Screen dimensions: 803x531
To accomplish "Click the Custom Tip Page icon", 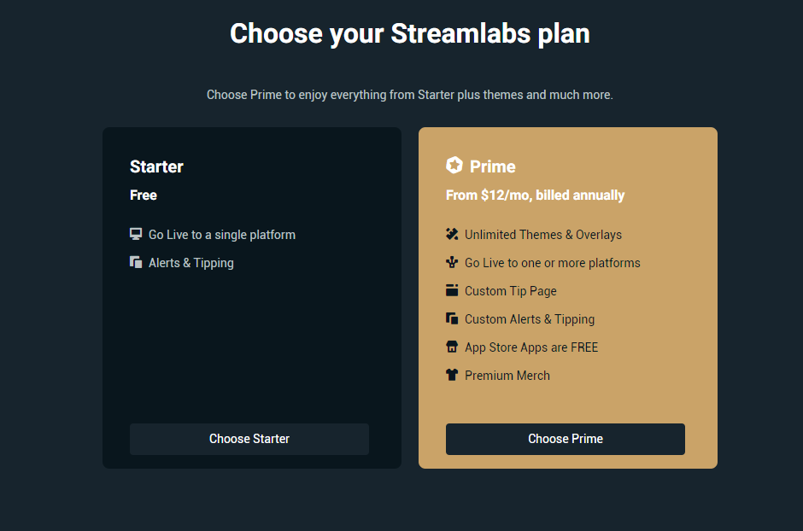I will pyautogui.click(x=452, y=290).
